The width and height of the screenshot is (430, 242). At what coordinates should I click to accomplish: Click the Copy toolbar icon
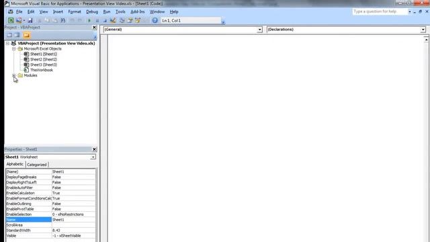(47, 21)
